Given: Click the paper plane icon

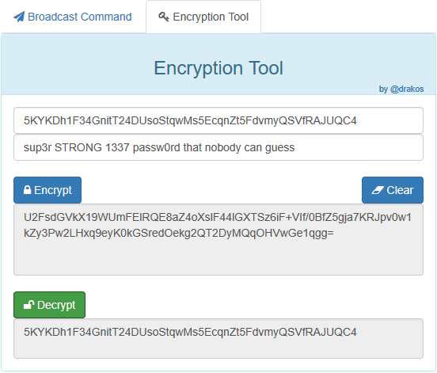Looking at the screenshot, I should point(19,17).
